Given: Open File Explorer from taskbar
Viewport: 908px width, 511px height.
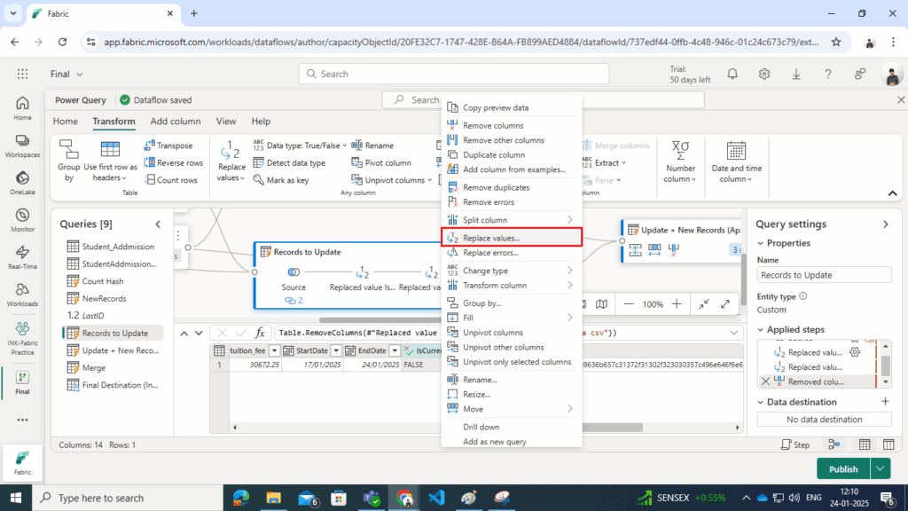Looking at the screenshot, I should (x=273, y=498).
